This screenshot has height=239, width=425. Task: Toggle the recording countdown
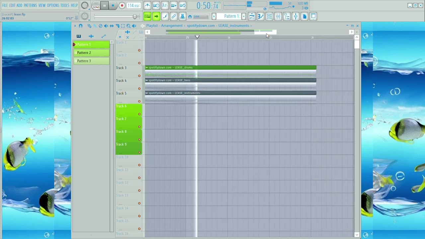pyautogui.click(x=165, y=5)
